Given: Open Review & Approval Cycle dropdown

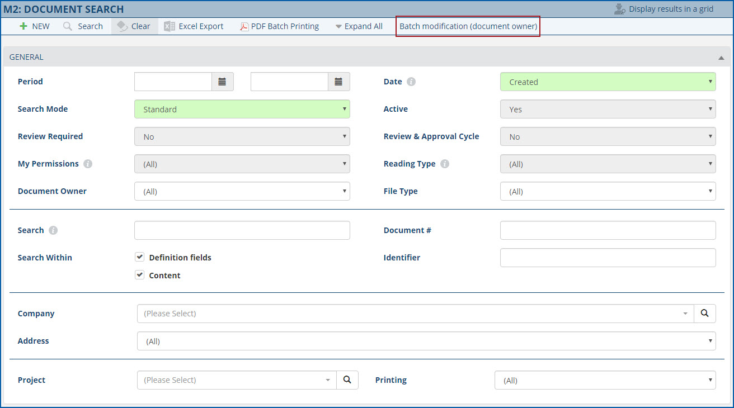Looking at the screenshot, I should pos(608,136).
